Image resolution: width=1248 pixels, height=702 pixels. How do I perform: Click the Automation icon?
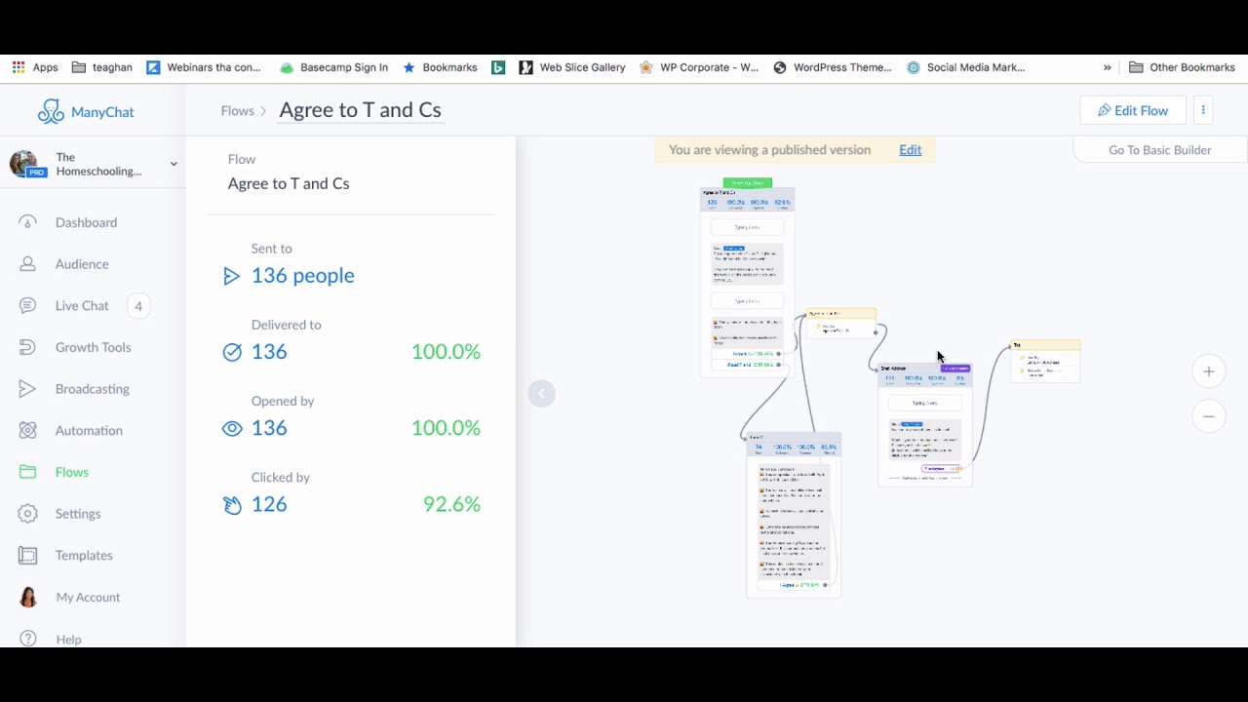(x=27, y=431)
